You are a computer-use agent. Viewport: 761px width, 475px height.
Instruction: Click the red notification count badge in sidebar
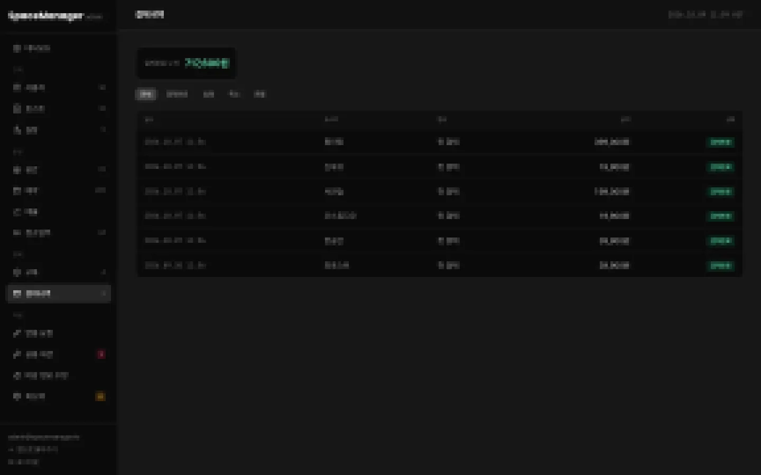coord(101,354)
